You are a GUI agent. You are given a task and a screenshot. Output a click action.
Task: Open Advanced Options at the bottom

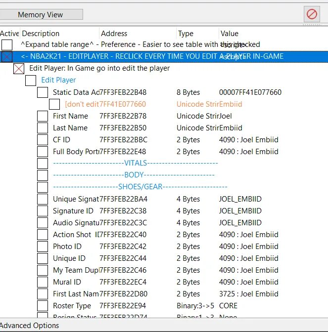point(30,326)
